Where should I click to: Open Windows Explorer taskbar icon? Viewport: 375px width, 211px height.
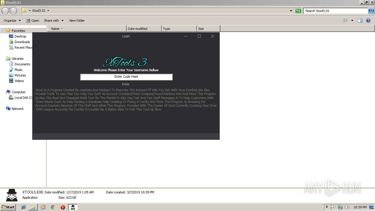coord(33,207)
